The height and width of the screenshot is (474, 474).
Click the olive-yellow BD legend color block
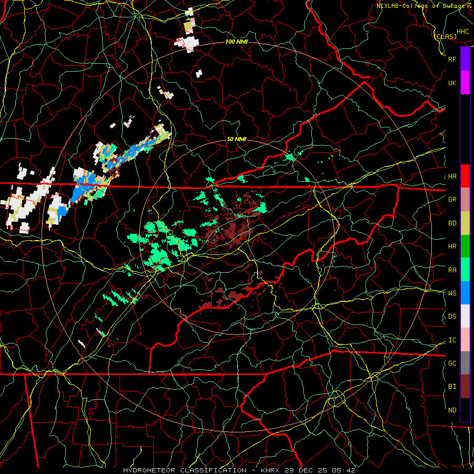point(465,223)
